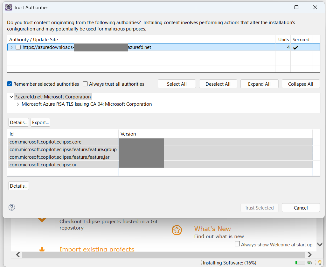Screen dimensions: 326x267
Task: Select com.microsoft.copilot.eclipse.core row
Action: [160, 142]
